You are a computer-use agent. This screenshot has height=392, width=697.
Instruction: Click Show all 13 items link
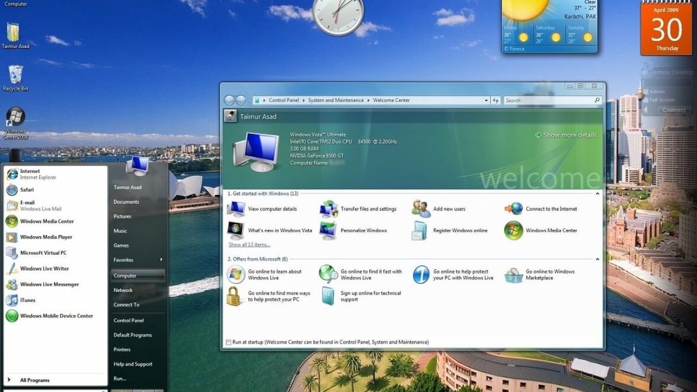point(249,245)
